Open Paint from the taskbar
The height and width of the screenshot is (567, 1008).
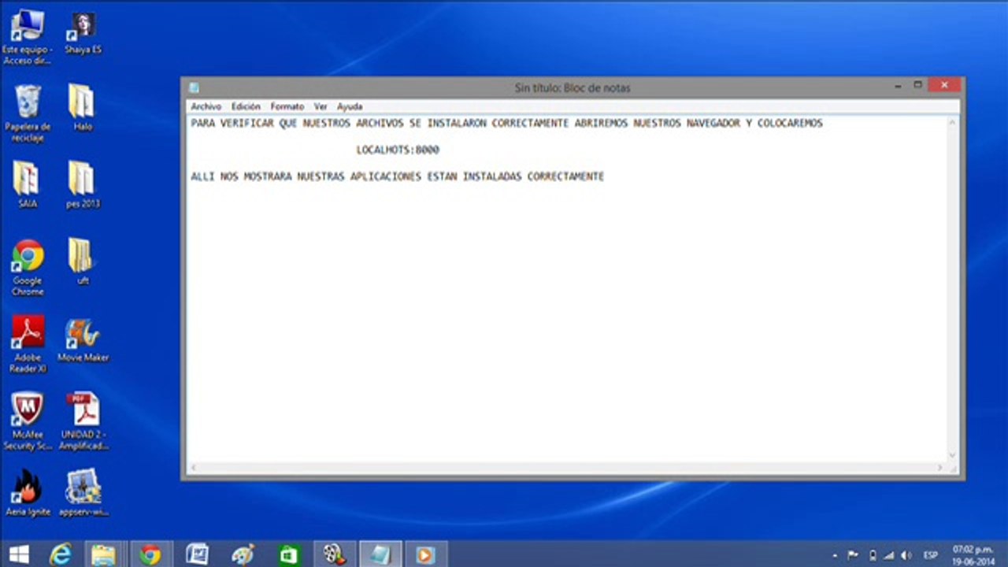point(243,554)
